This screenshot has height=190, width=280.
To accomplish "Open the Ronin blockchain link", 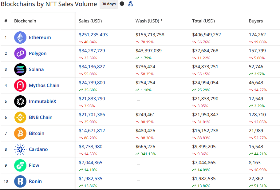I will (x=35, y=181).
